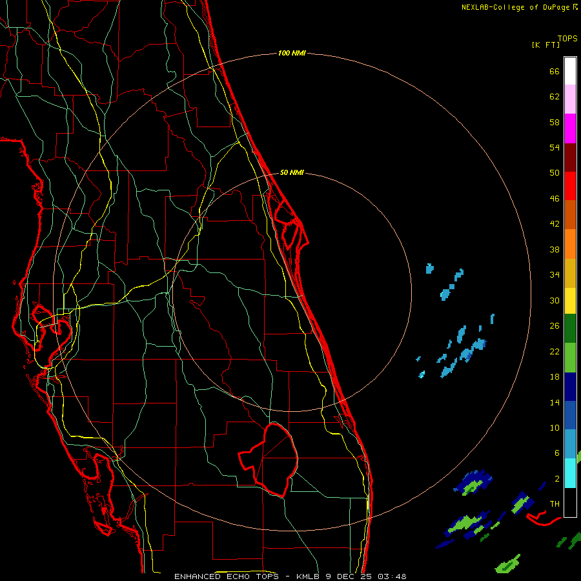Viewport: 581px width, 581px height.
Task: Click the "9 DEC 25" date in the caption
Action: coord(349,576)
